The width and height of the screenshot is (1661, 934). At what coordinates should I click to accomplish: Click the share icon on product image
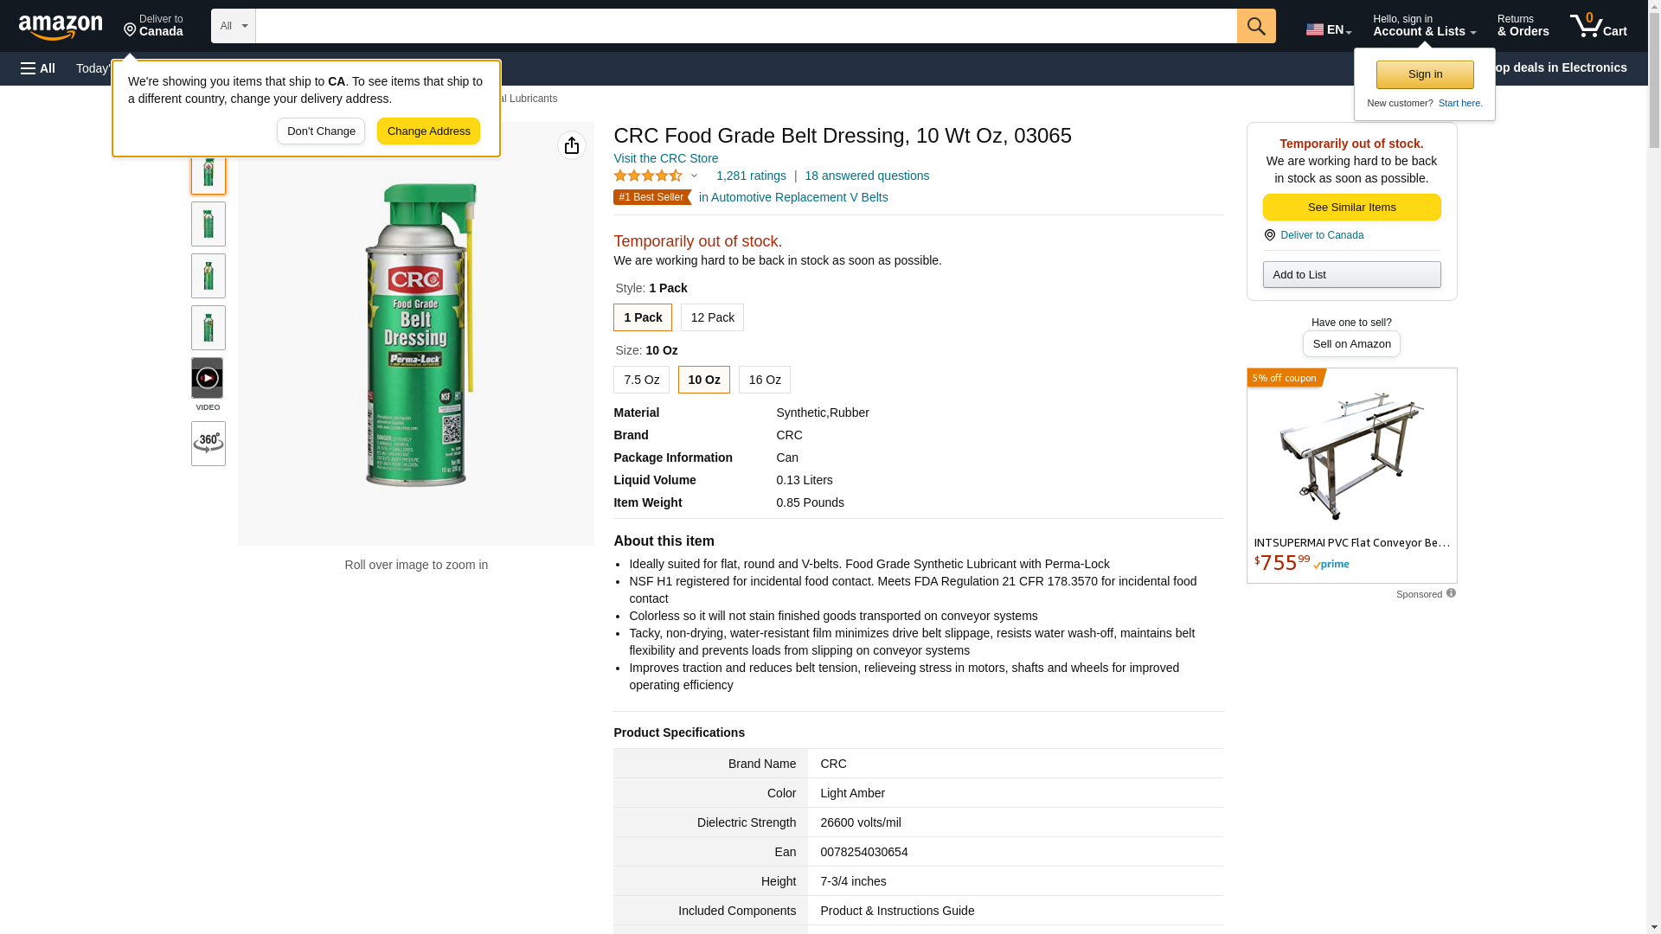click(x=572, y=145)
